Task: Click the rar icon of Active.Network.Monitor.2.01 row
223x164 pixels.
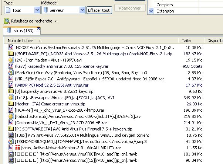Action: click(x=11, y=147)
